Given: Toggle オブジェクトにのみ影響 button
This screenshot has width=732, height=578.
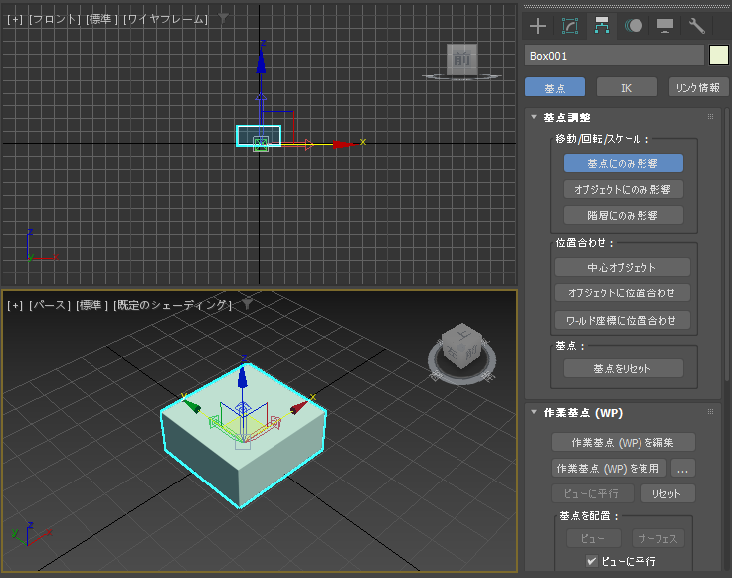Looking at the screenshot, I should [x=624, y=189].
